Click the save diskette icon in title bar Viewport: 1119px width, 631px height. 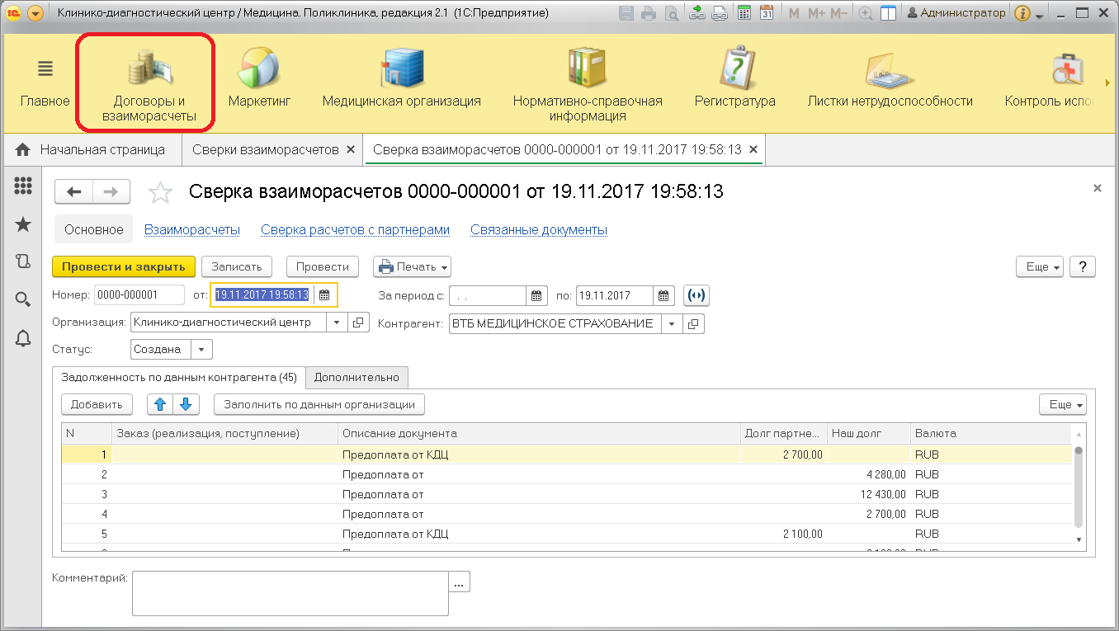click(626, 13)
